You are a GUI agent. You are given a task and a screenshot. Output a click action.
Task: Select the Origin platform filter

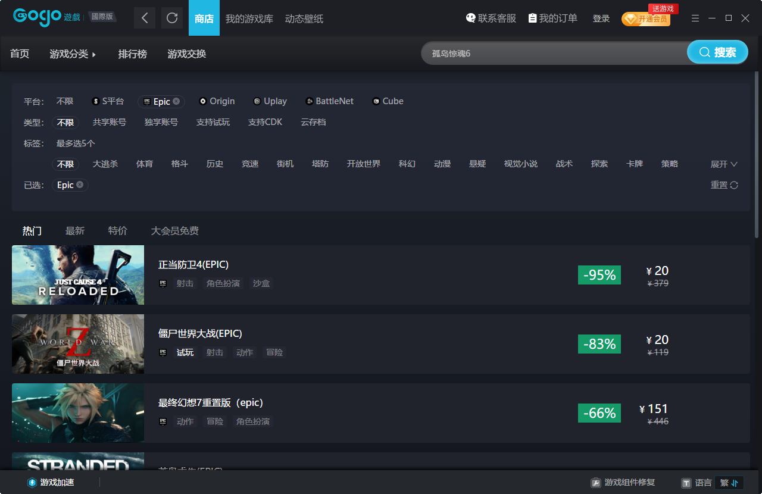pos(217,101)
